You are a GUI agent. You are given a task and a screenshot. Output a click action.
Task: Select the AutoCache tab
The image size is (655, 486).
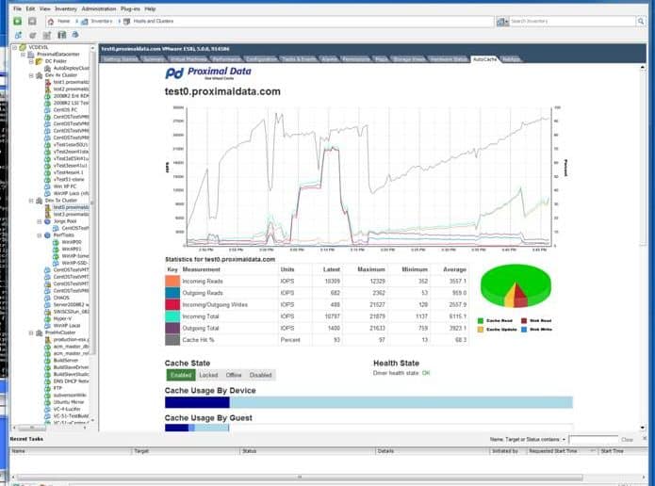click(x=484, y=59)
